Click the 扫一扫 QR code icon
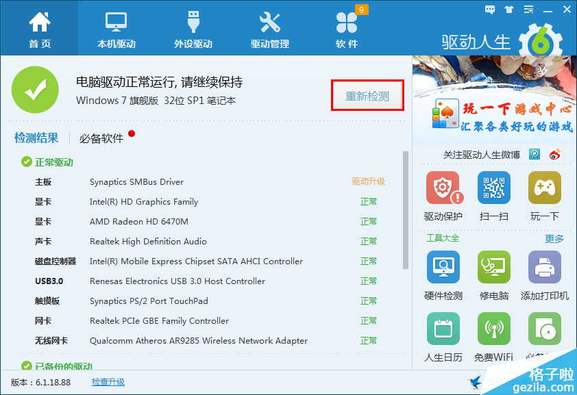577x395 pixels. click(493, 188)
